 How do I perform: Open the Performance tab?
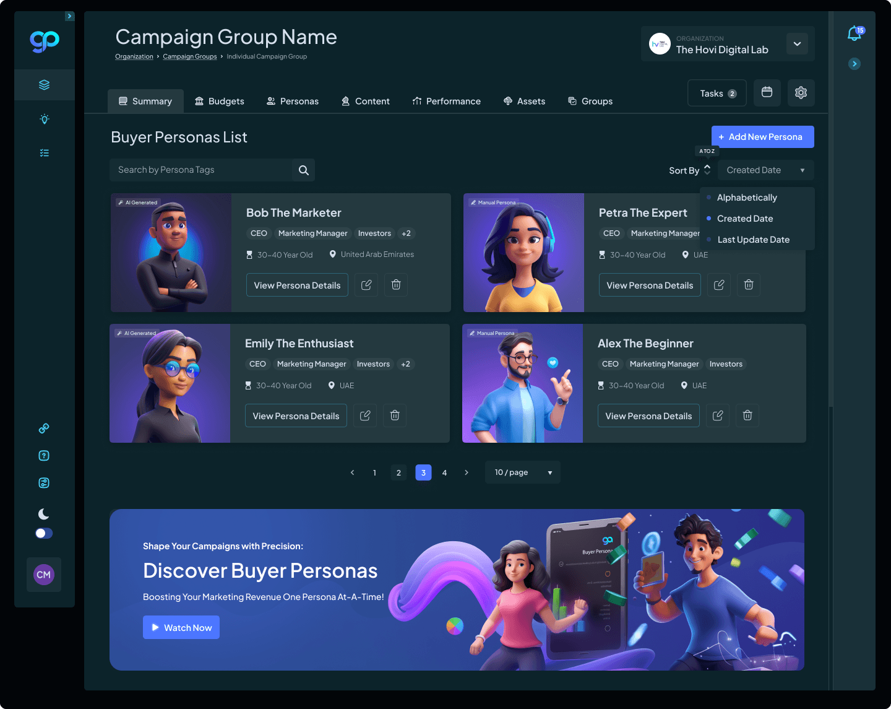(x=446, y=101)
